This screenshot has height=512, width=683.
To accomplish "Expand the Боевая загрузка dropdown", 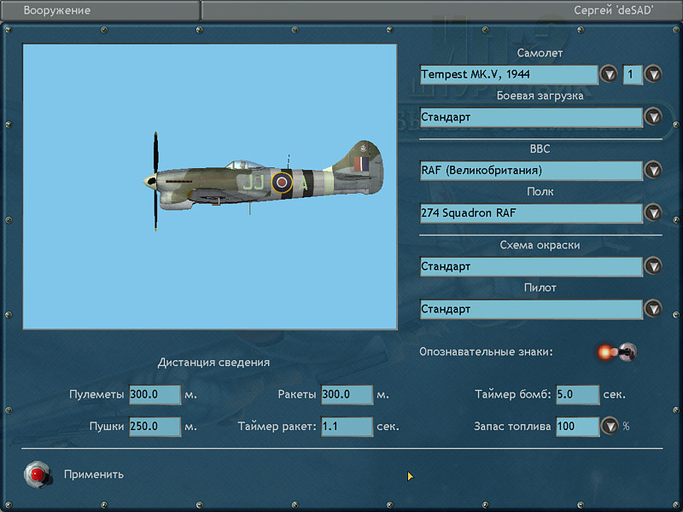I will 653,117.
